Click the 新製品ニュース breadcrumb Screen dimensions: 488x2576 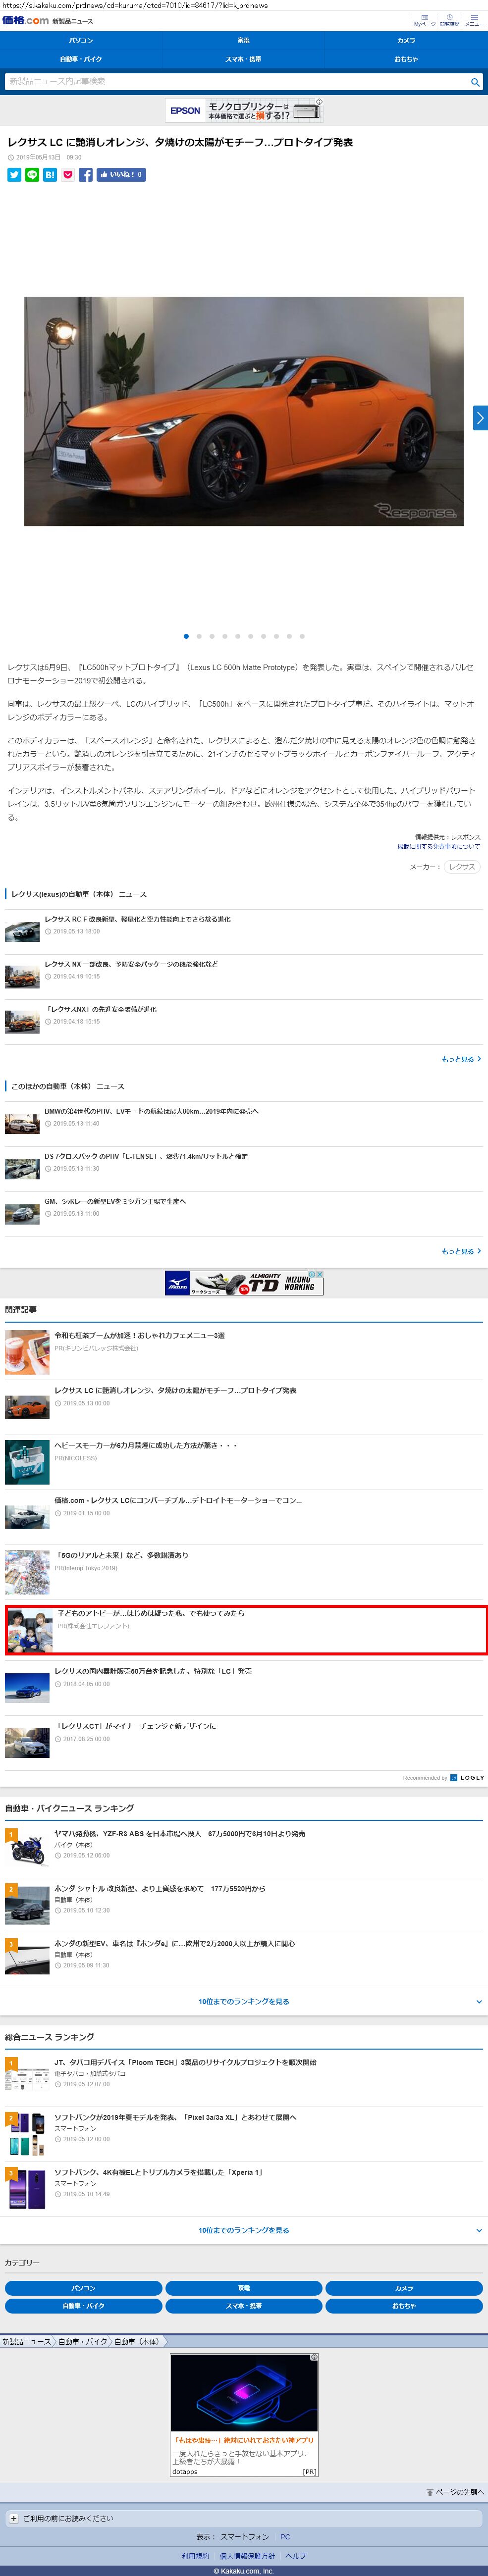(26, 2342)
